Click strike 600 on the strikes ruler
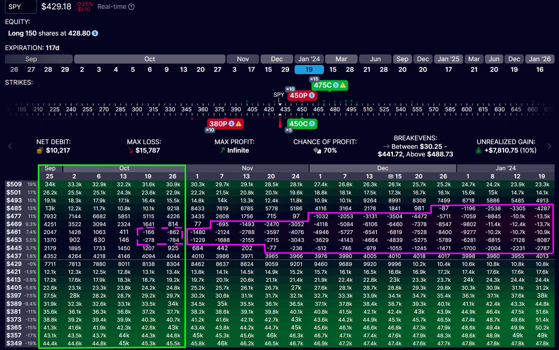The width and height of the screenshot is (559, 350). (467, 109)
